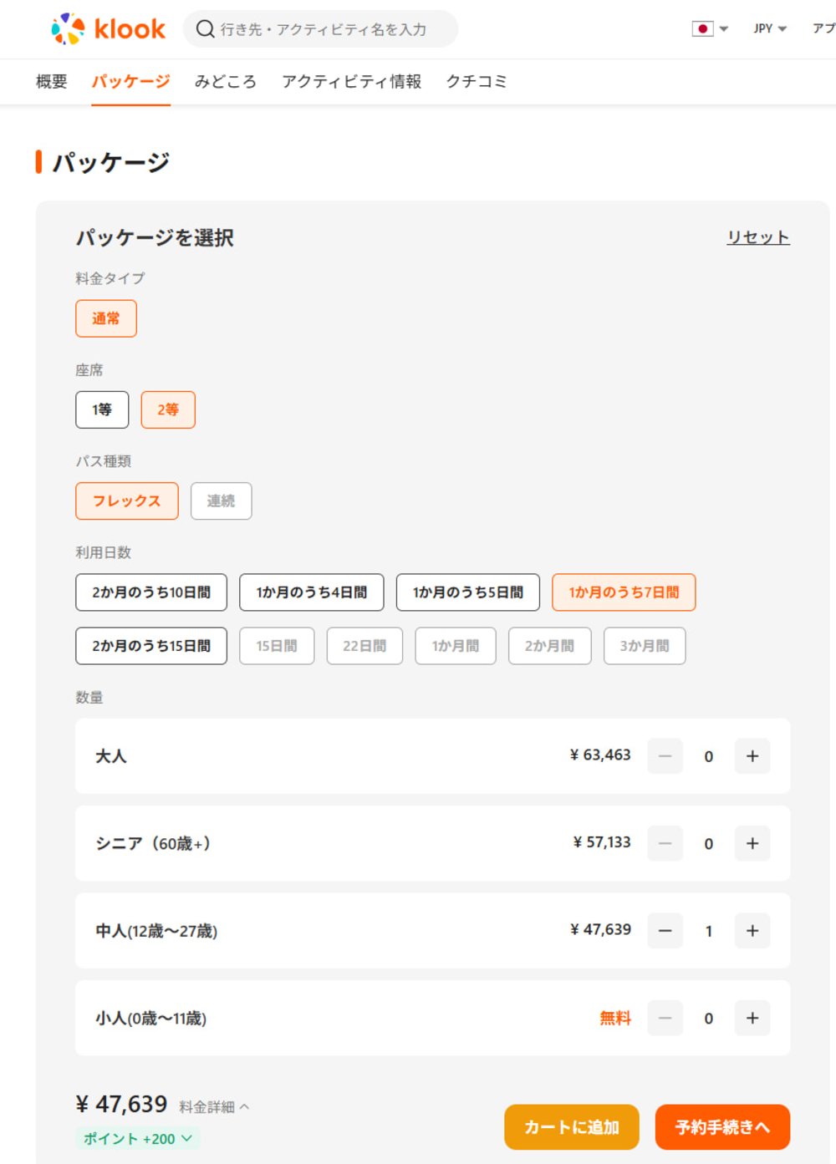Open the JPY currency dropdown
Image resolution: width=836 pixels, height=1164 pixels.
click(x=767, y=28)
